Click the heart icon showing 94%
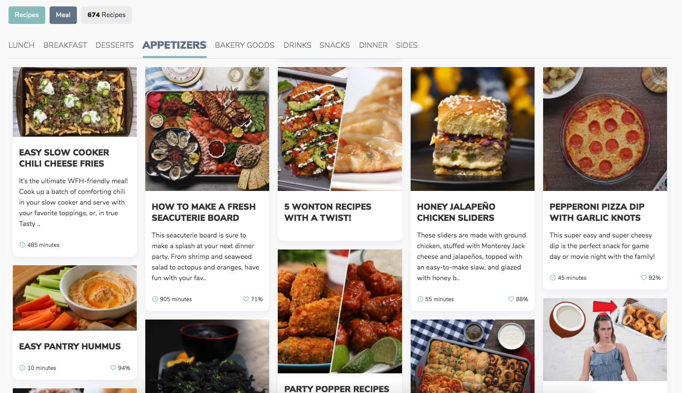The image size is (682, 393). (113, 368)
